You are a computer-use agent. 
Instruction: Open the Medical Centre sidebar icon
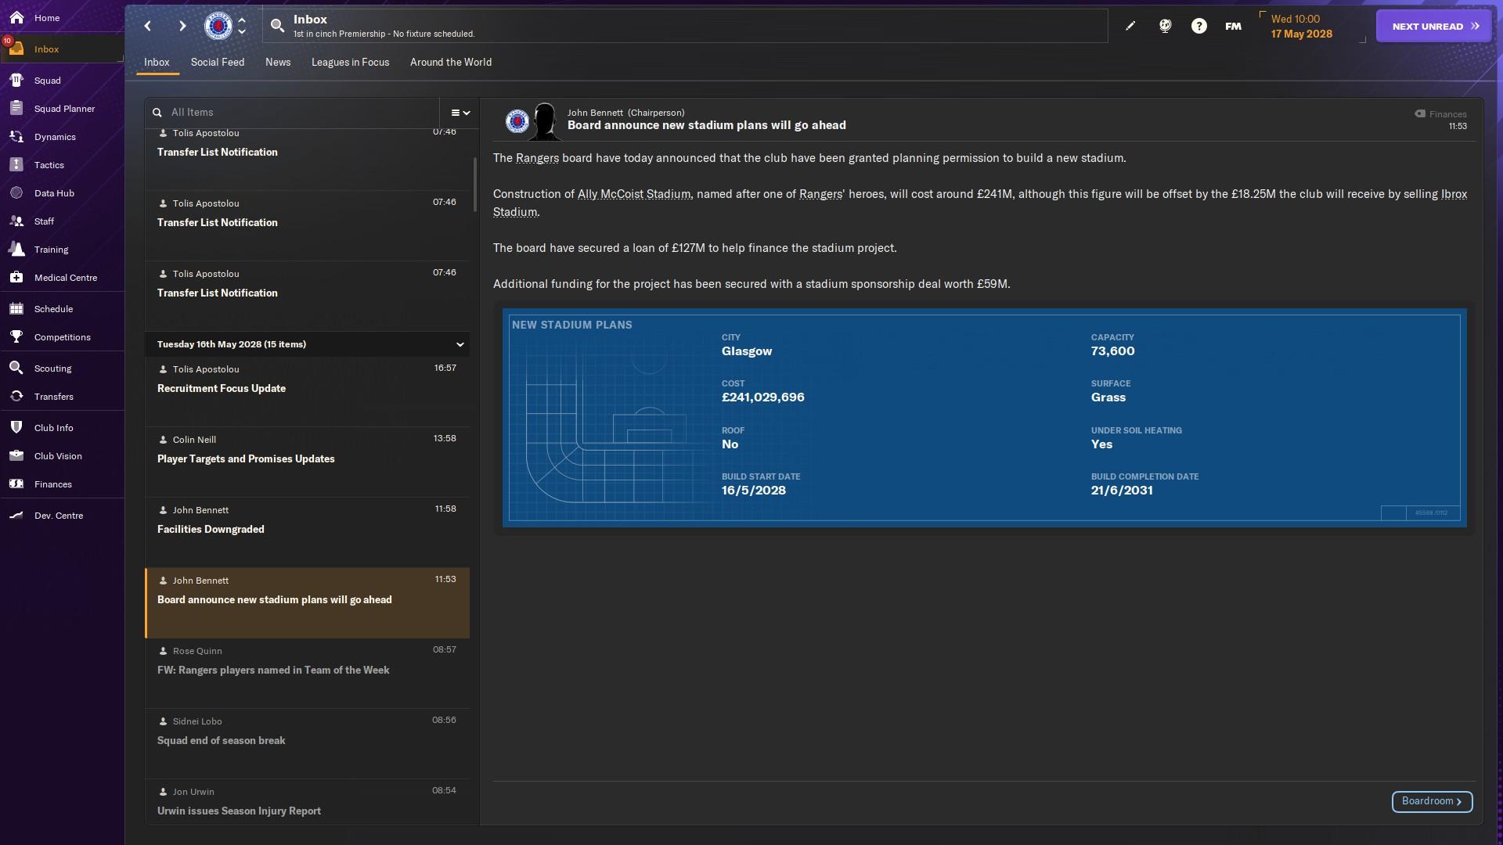click(16, 277)
